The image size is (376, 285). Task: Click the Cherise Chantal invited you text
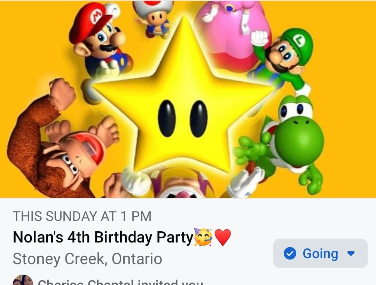120,282
